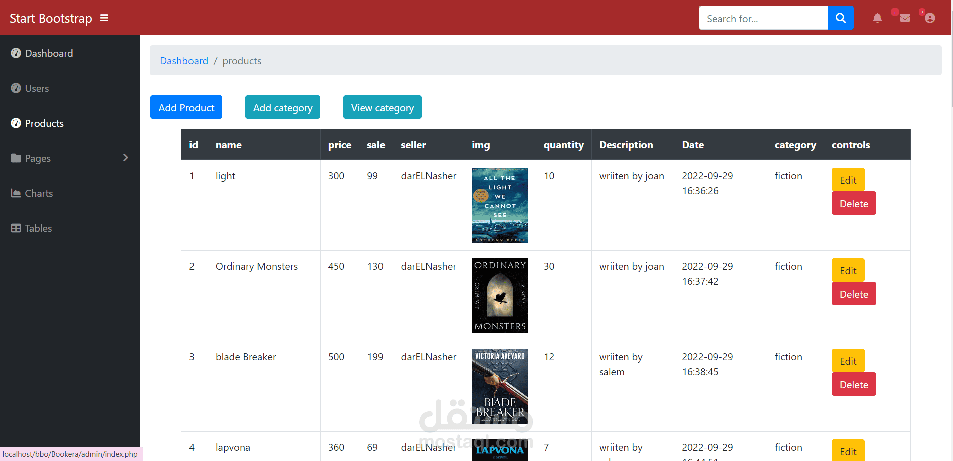Open the messages envelope icon
The height and width of the screenshot is (461, 953).
[905, 18]
